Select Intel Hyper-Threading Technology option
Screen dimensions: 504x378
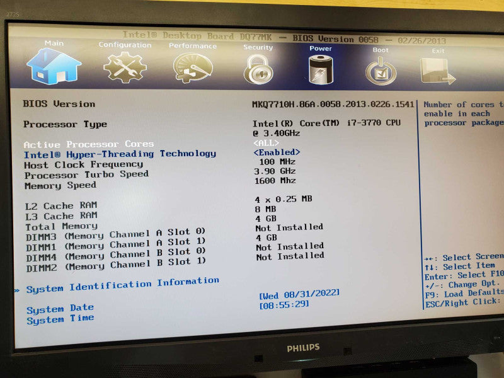click(x=120, y=154)
